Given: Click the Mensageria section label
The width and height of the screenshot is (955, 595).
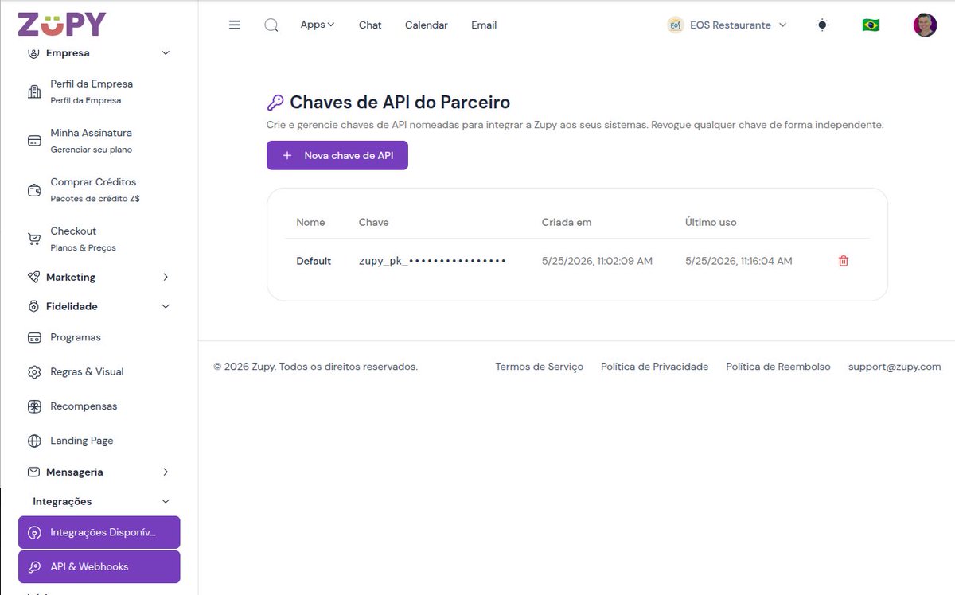Looking at the screenshot, I should (75, 472).
